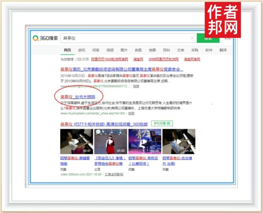Open 快照 under chushudashi.com result
This screenshot has width=263, height=213.
pyautogui.click(x=131, y=113)
